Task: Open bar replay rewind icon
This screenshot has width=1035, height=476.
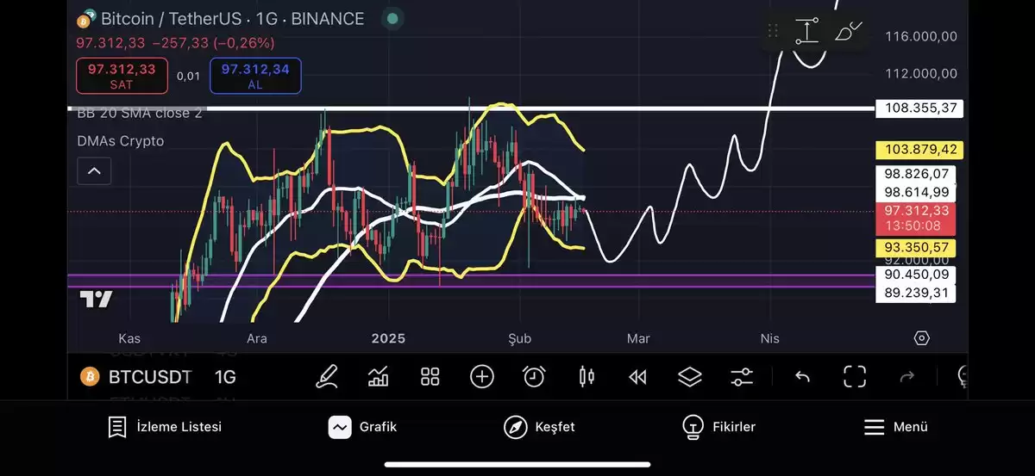Action: tap(637, 376)
